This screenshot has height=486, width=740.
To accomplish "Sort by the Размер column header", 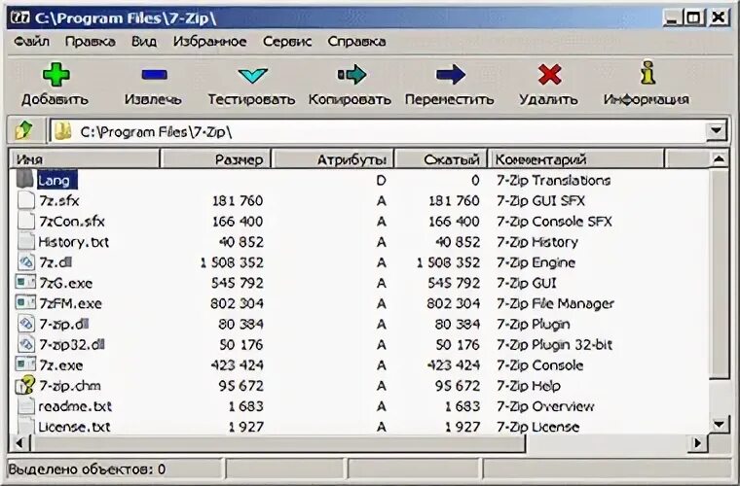I will click(x=216, y=159).
